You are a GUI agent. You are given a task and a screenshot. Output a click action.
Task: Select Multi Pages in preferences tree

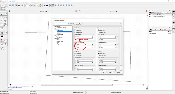60,41
